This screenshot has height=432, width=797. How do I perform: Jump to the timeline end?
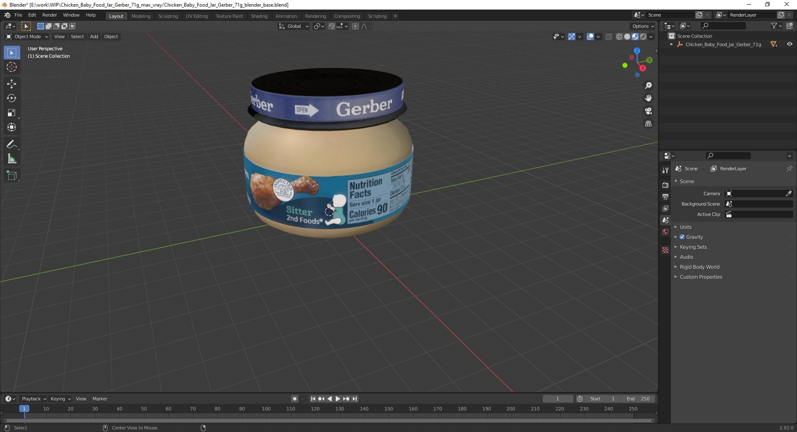354,399
